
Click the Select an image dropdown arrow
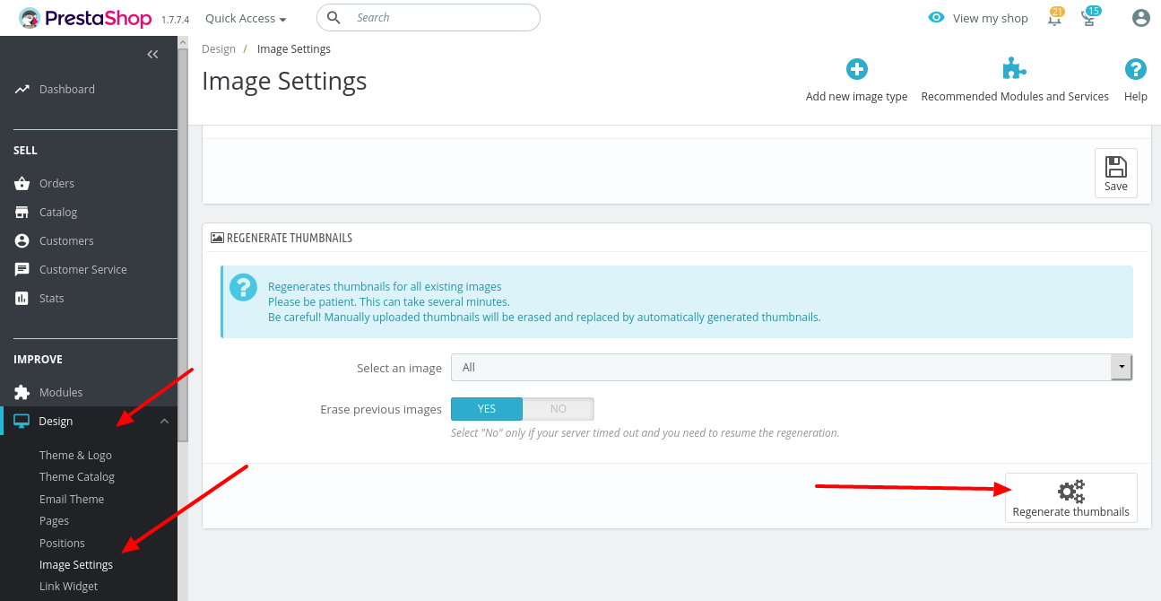click(1122, 368)
